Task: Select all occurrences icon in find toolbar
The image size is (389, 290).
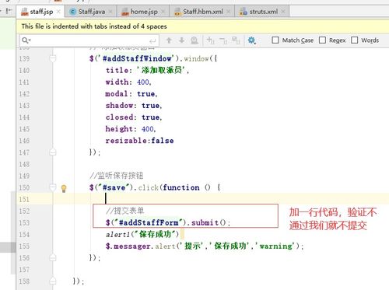Action: (x=236, y=40)
